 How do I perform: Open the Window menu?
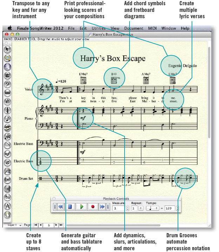pyautogui.click(x=168, y=28)
